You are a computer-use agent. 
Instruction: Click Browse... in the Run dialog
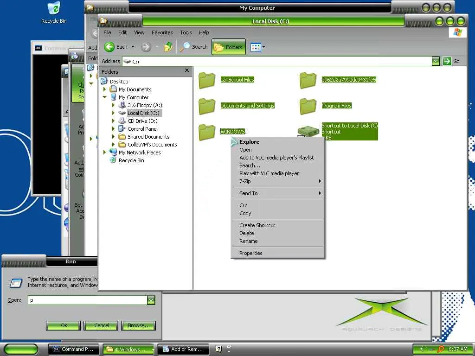click(138, 325)
